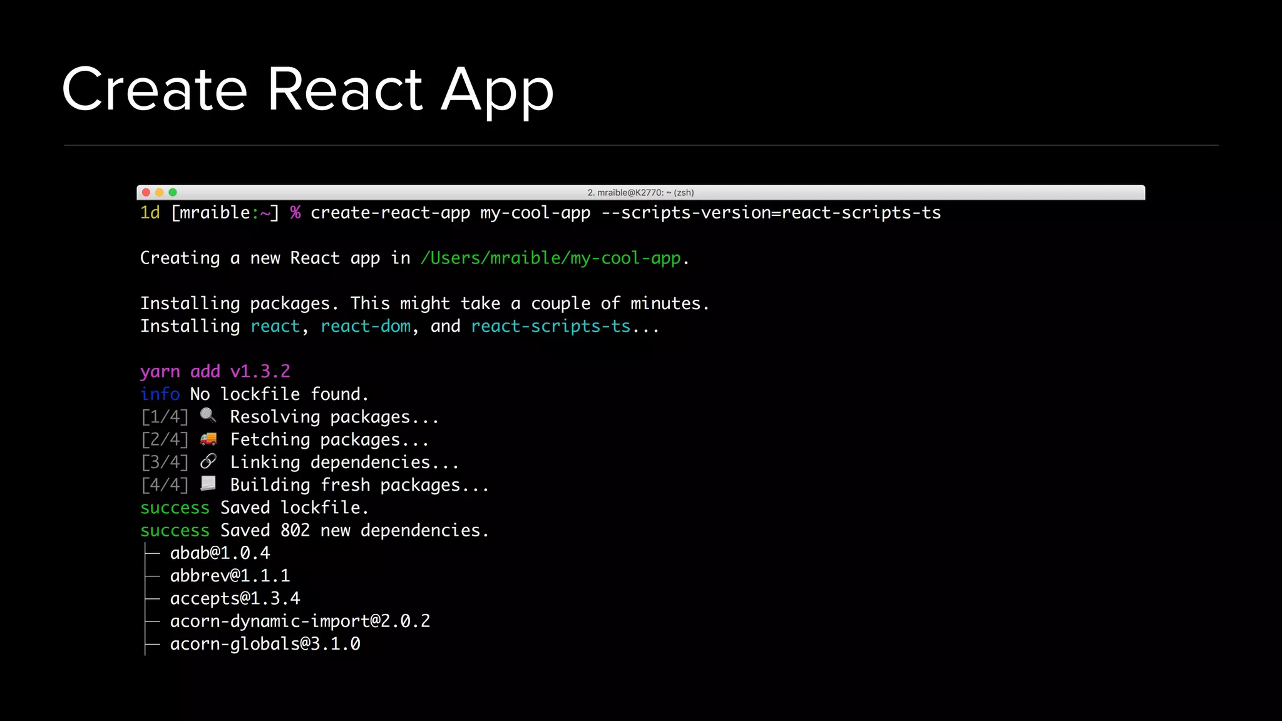Select the accepts@1.3.4 dependency entry
The image size is (1282, 721).
235,598
